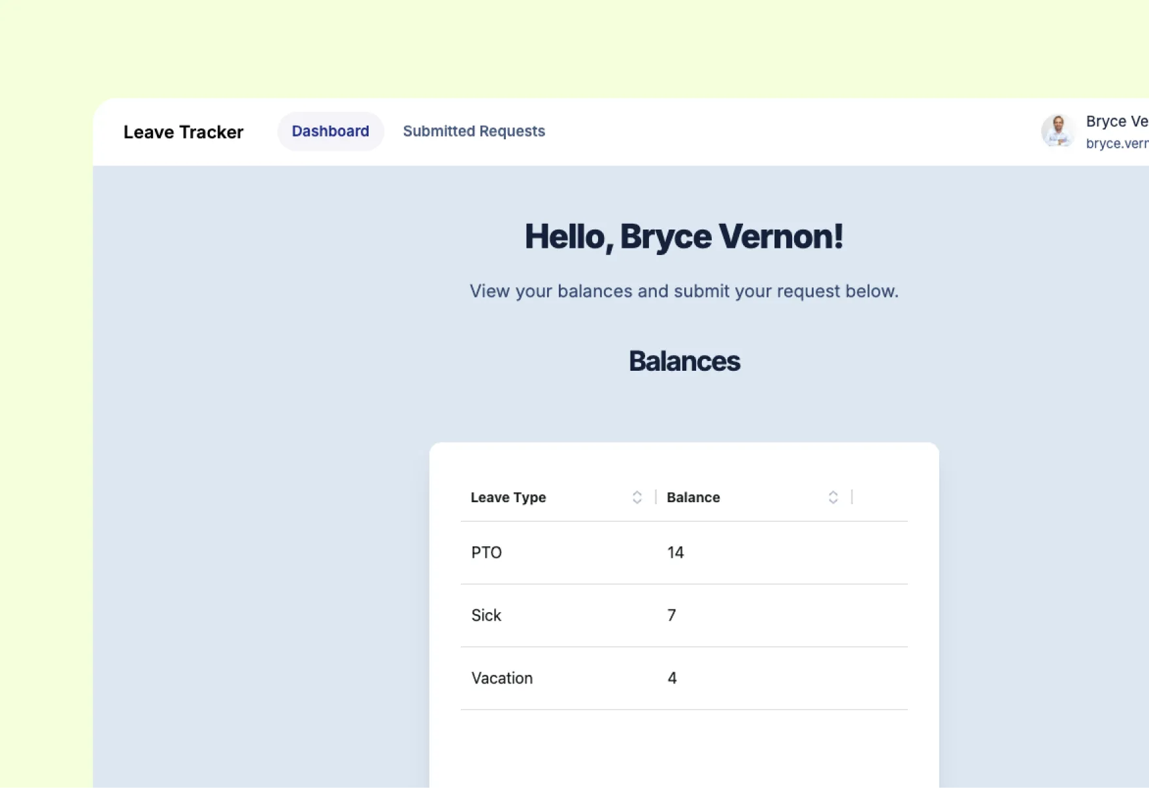
Task: Click the column divider icon after Balance
Action: [x=852, y=497]
